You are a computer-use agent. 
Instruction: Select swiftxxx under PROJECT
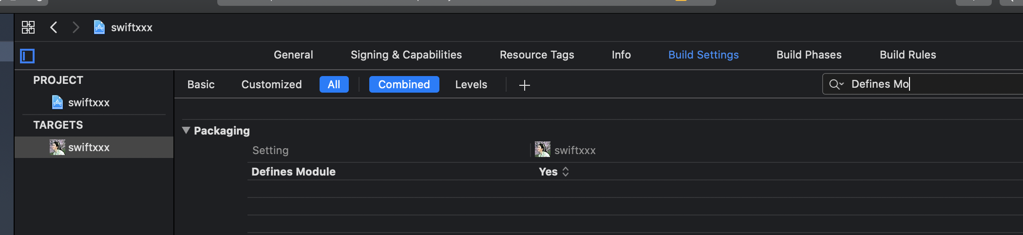[88, 102]
